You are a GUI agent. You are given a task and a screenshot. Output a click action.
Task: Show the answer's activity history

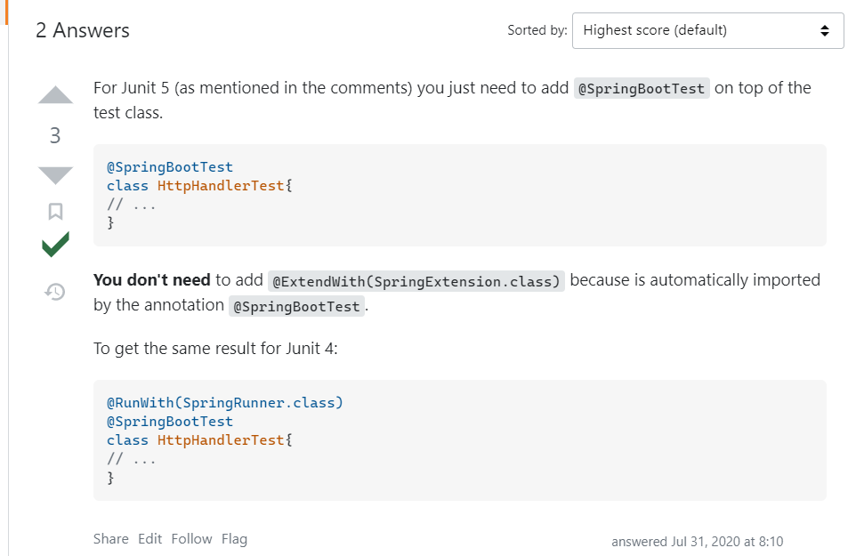click(55, 291)
